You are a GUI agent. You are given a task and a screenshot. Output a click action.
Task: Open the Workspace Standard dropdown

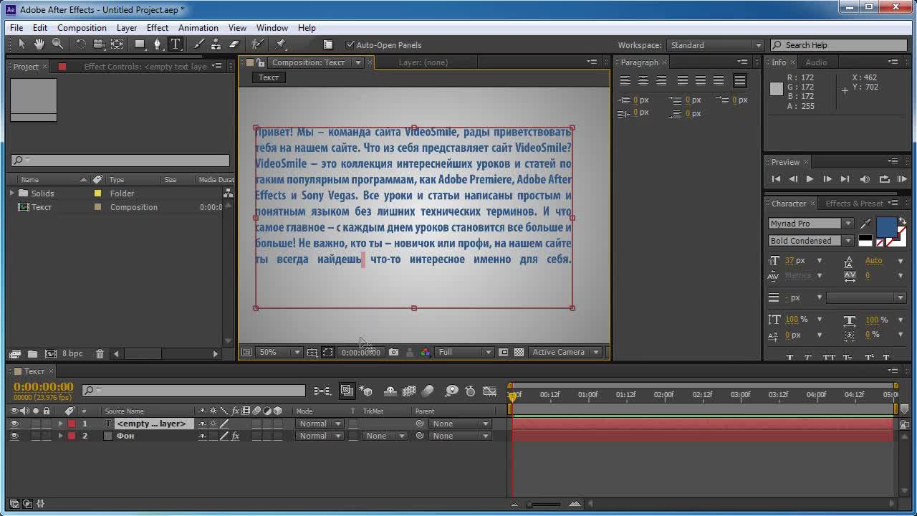pos(716,45)
